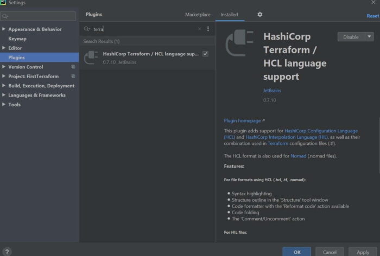This screenshot has width=380, height=256.
Task: Click the 'Features:' heading
Action: (x=234, y=166)
